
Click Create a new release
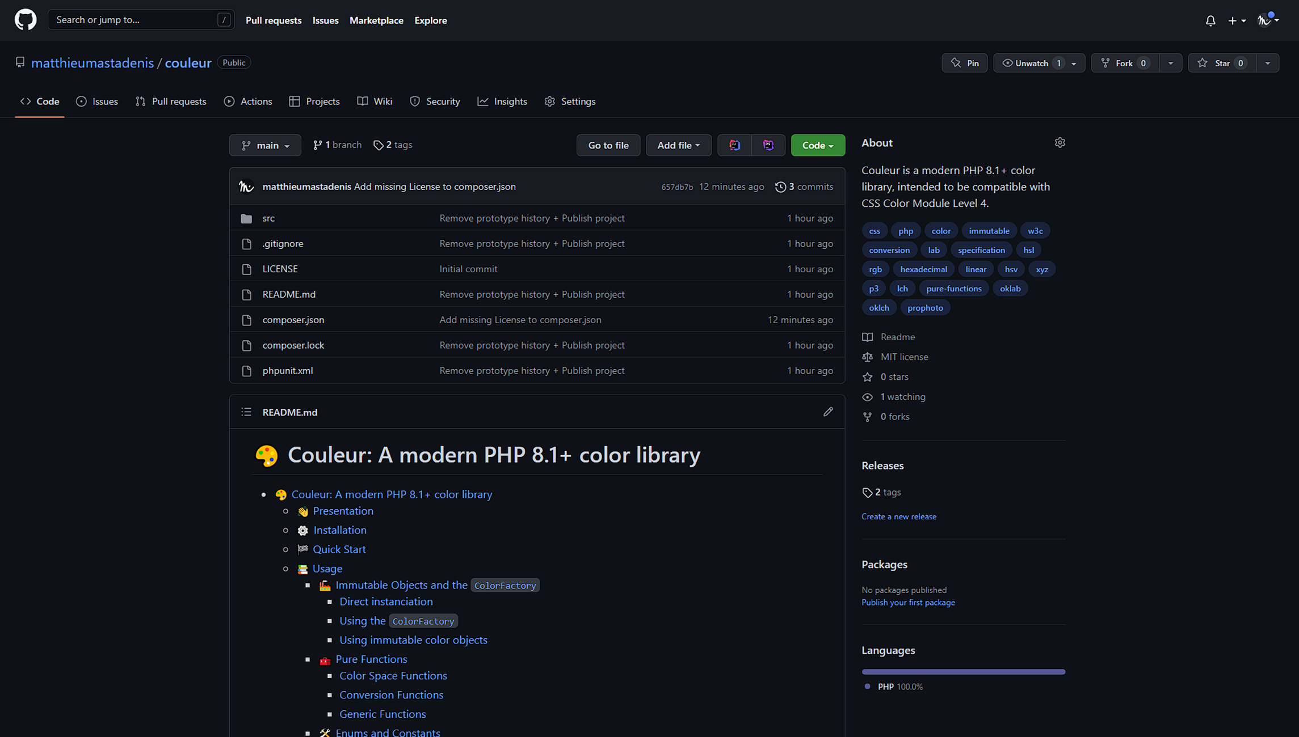(899, 516)
